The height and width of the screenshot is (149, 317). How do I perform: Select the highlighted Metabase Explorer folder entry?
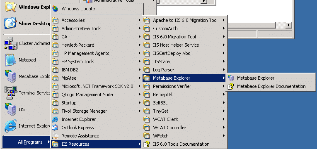pos(184,78)
